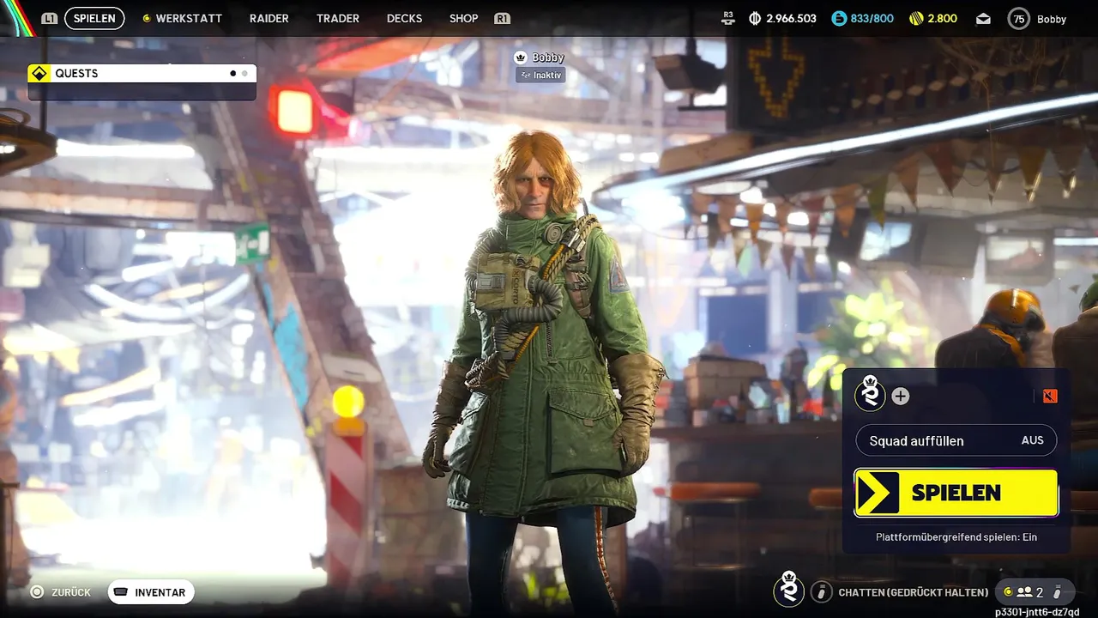Click player avatar in squad panel

(x=870, y=396)
